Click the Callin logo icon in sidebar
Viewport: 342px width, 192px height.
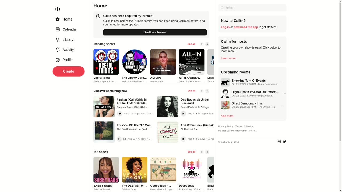tap(57, 9)
